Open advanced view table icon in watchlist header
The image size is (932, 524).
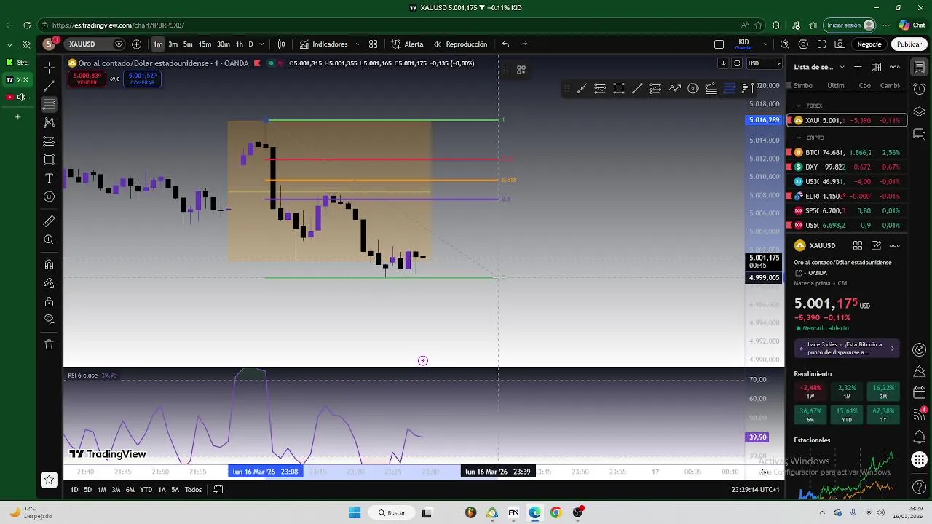point(876,67)
